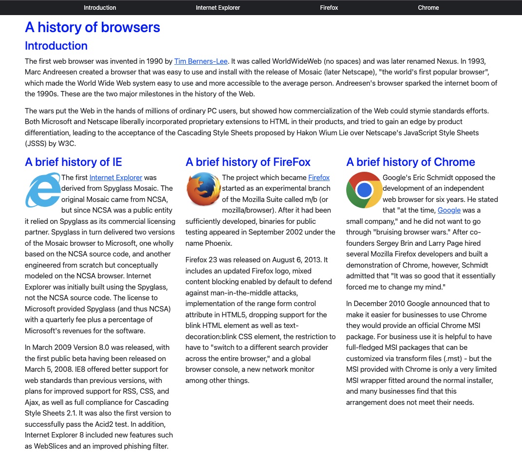Click the paragraph beginning "Firefox 23 was released"

(261, 320)
